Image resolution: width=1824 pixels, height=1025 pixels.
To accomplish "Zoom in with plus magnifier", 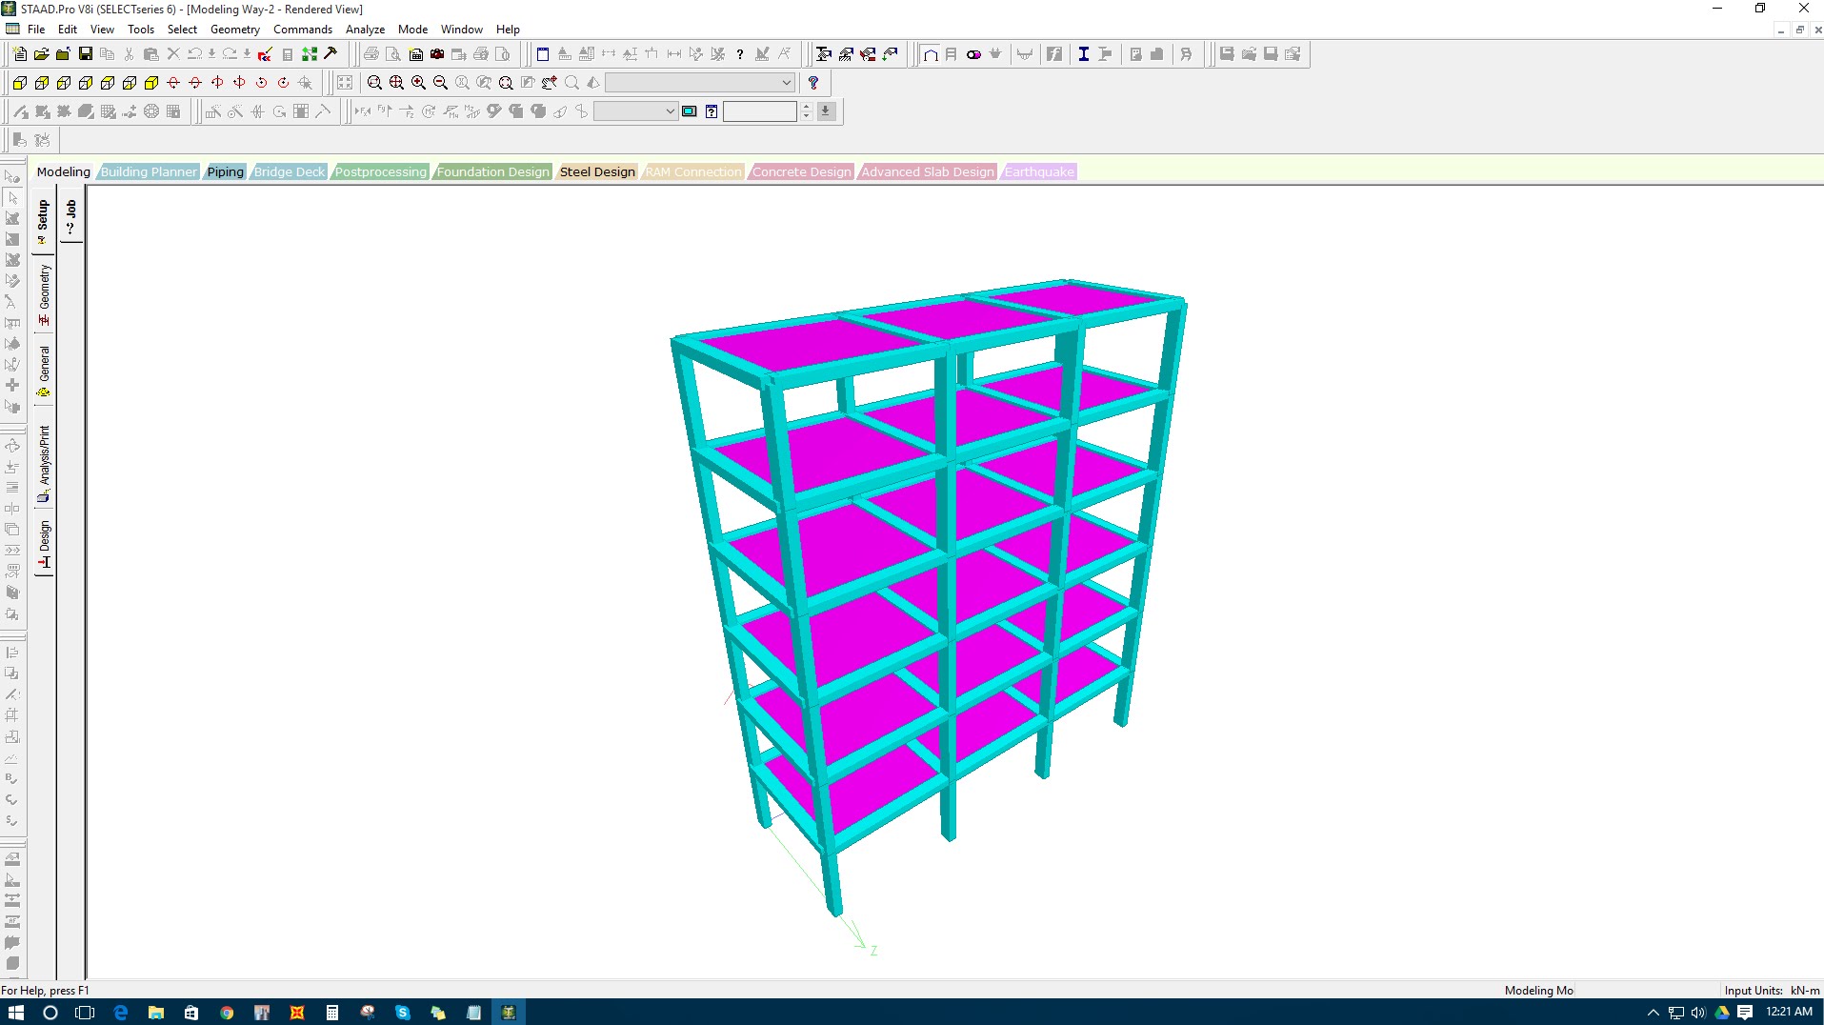I will coord(418,83).
